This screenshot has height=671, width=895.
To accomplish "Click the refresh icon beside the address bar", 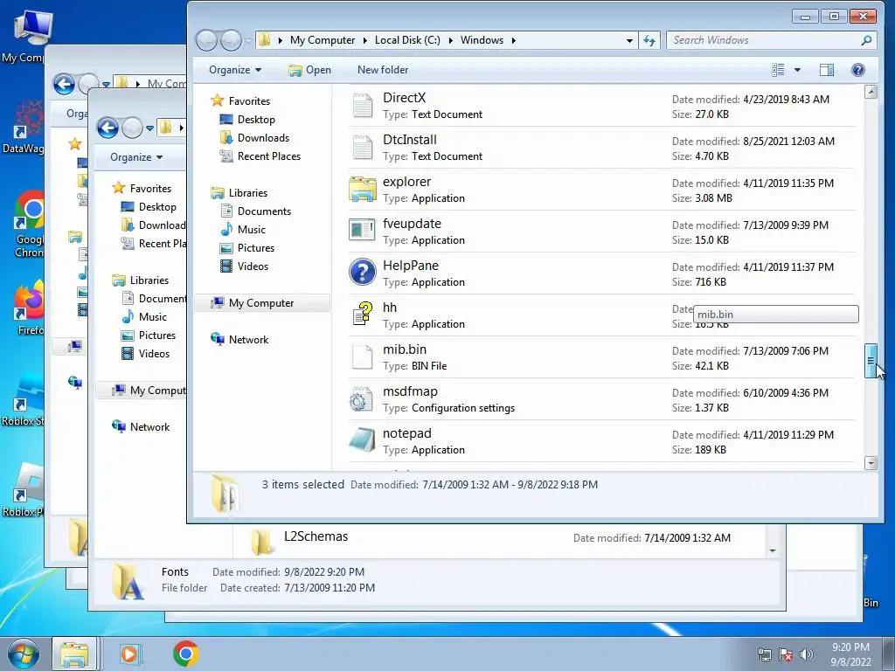I will 649,40.
